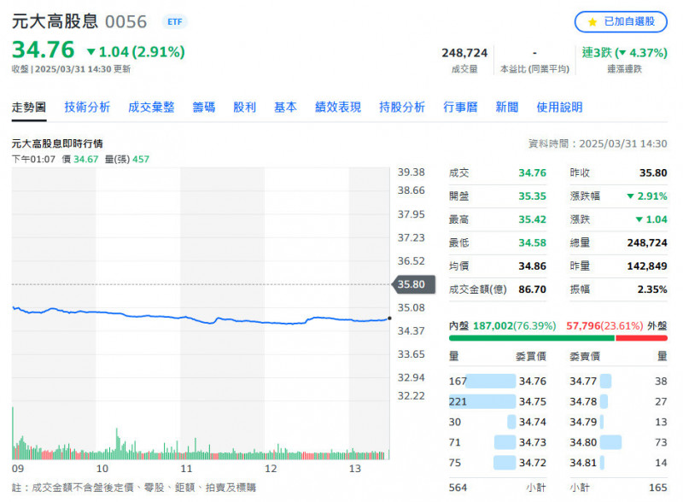This screenshot has height=502, width=683.
Task: Click the ask price 34.78
Action: click(x=583, y=402)
